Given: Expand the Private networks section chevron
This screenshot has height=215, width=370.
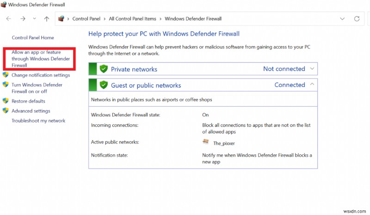Looking at the screenshot, I should 312,69.
